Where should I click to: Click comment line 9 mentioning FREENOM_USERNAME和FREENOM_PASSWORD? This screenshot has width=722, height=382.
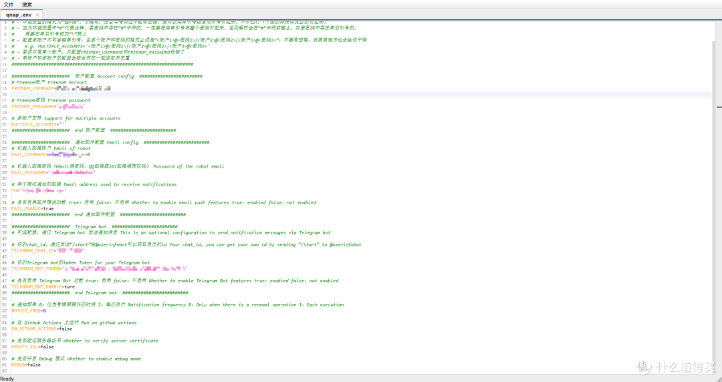pyautogui.click(x=98, y=52)
